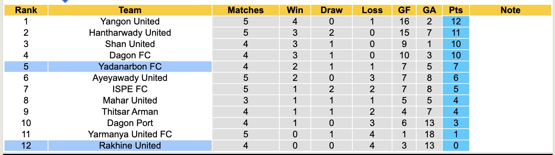This screenshot has height=155, width=555.
Task: Click the Rank column header
Action: click(26, 10)
